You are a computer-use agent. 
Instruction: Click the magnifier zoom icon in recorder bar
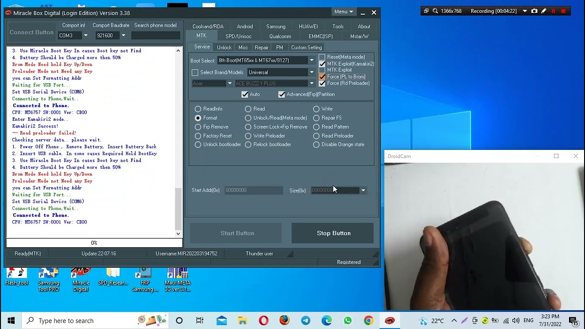click(435, 11)
